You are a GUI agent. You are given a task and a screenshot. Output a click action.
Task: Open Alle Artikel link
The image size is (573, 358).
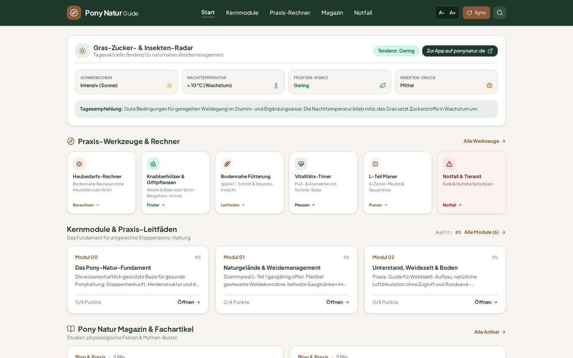[490, 332]
